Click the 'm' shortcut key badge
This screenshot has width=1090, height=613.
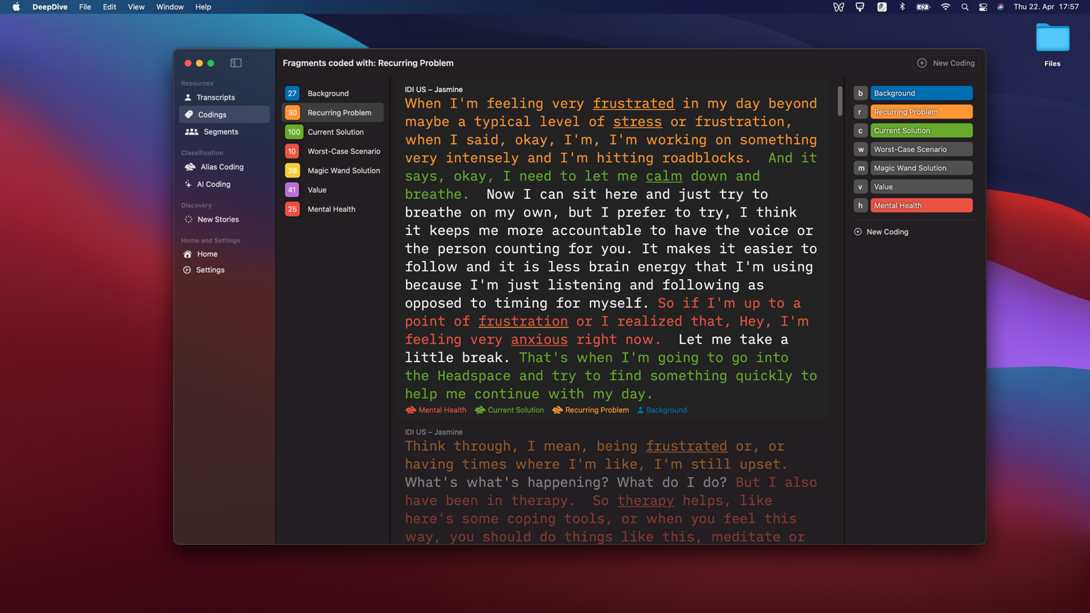(x=860, y=168)
